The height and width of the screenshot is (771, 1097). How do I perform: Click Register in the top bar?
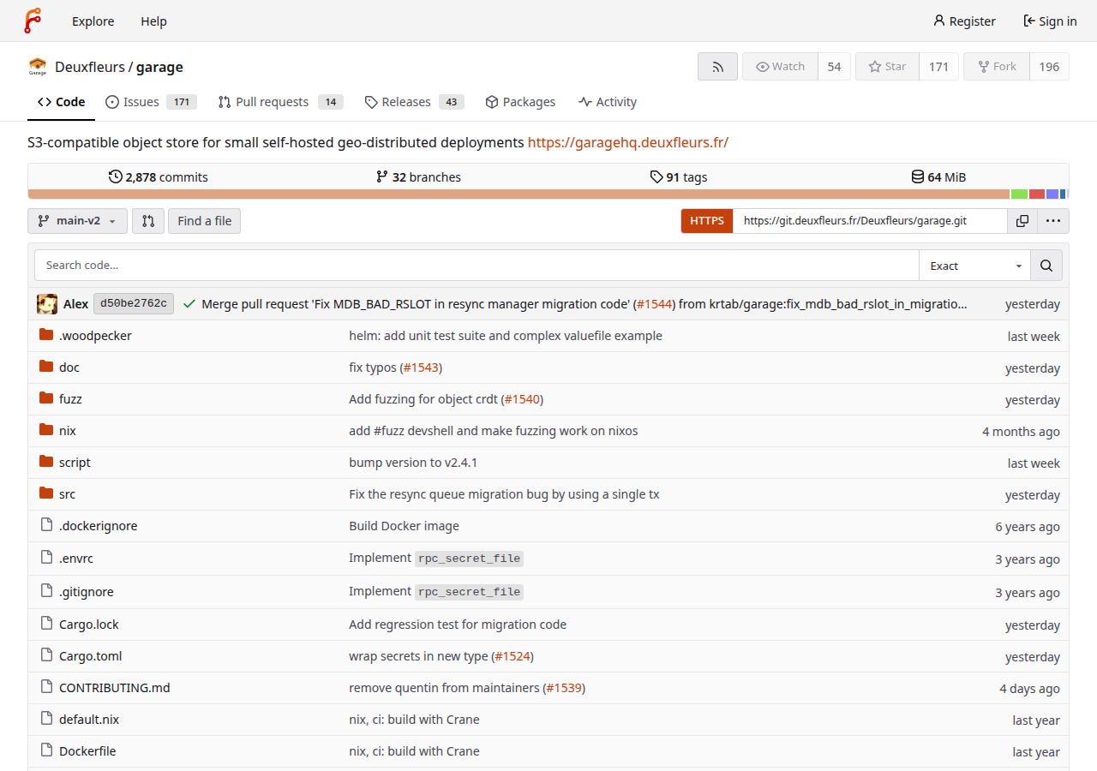[964, 21]
